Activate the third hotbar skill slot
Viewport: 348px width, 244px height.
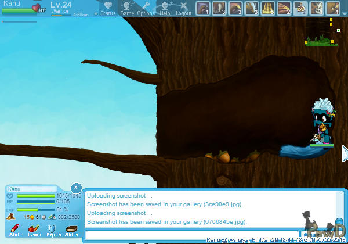point(235,8)
